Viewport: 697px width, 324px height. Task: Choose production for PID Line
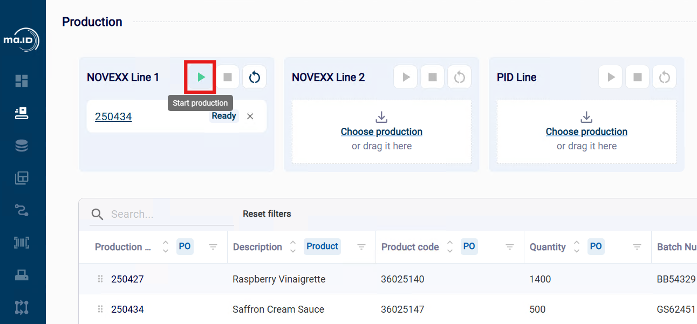click(x=586, y=132)
